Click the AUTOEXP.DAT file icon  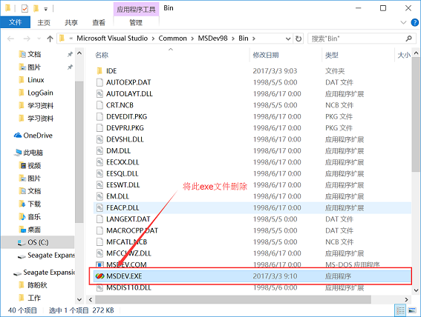(x=99, y=82)
